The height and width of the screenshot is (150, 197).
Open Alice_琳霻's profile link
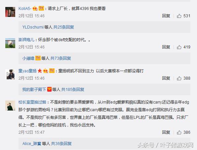point(32,144)
